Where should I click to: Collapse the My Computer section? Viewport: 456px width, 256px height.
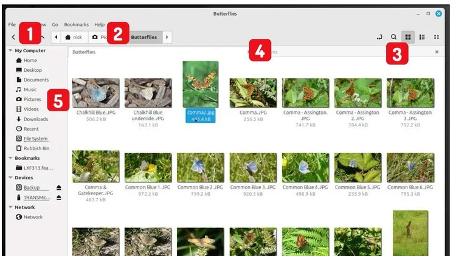(10, 50)
